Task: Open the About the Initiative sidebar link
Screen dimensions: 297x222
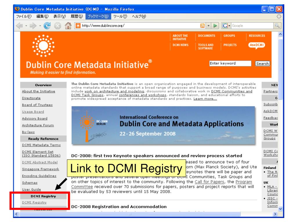Action: pyautogui.click(x=39, y=91)
